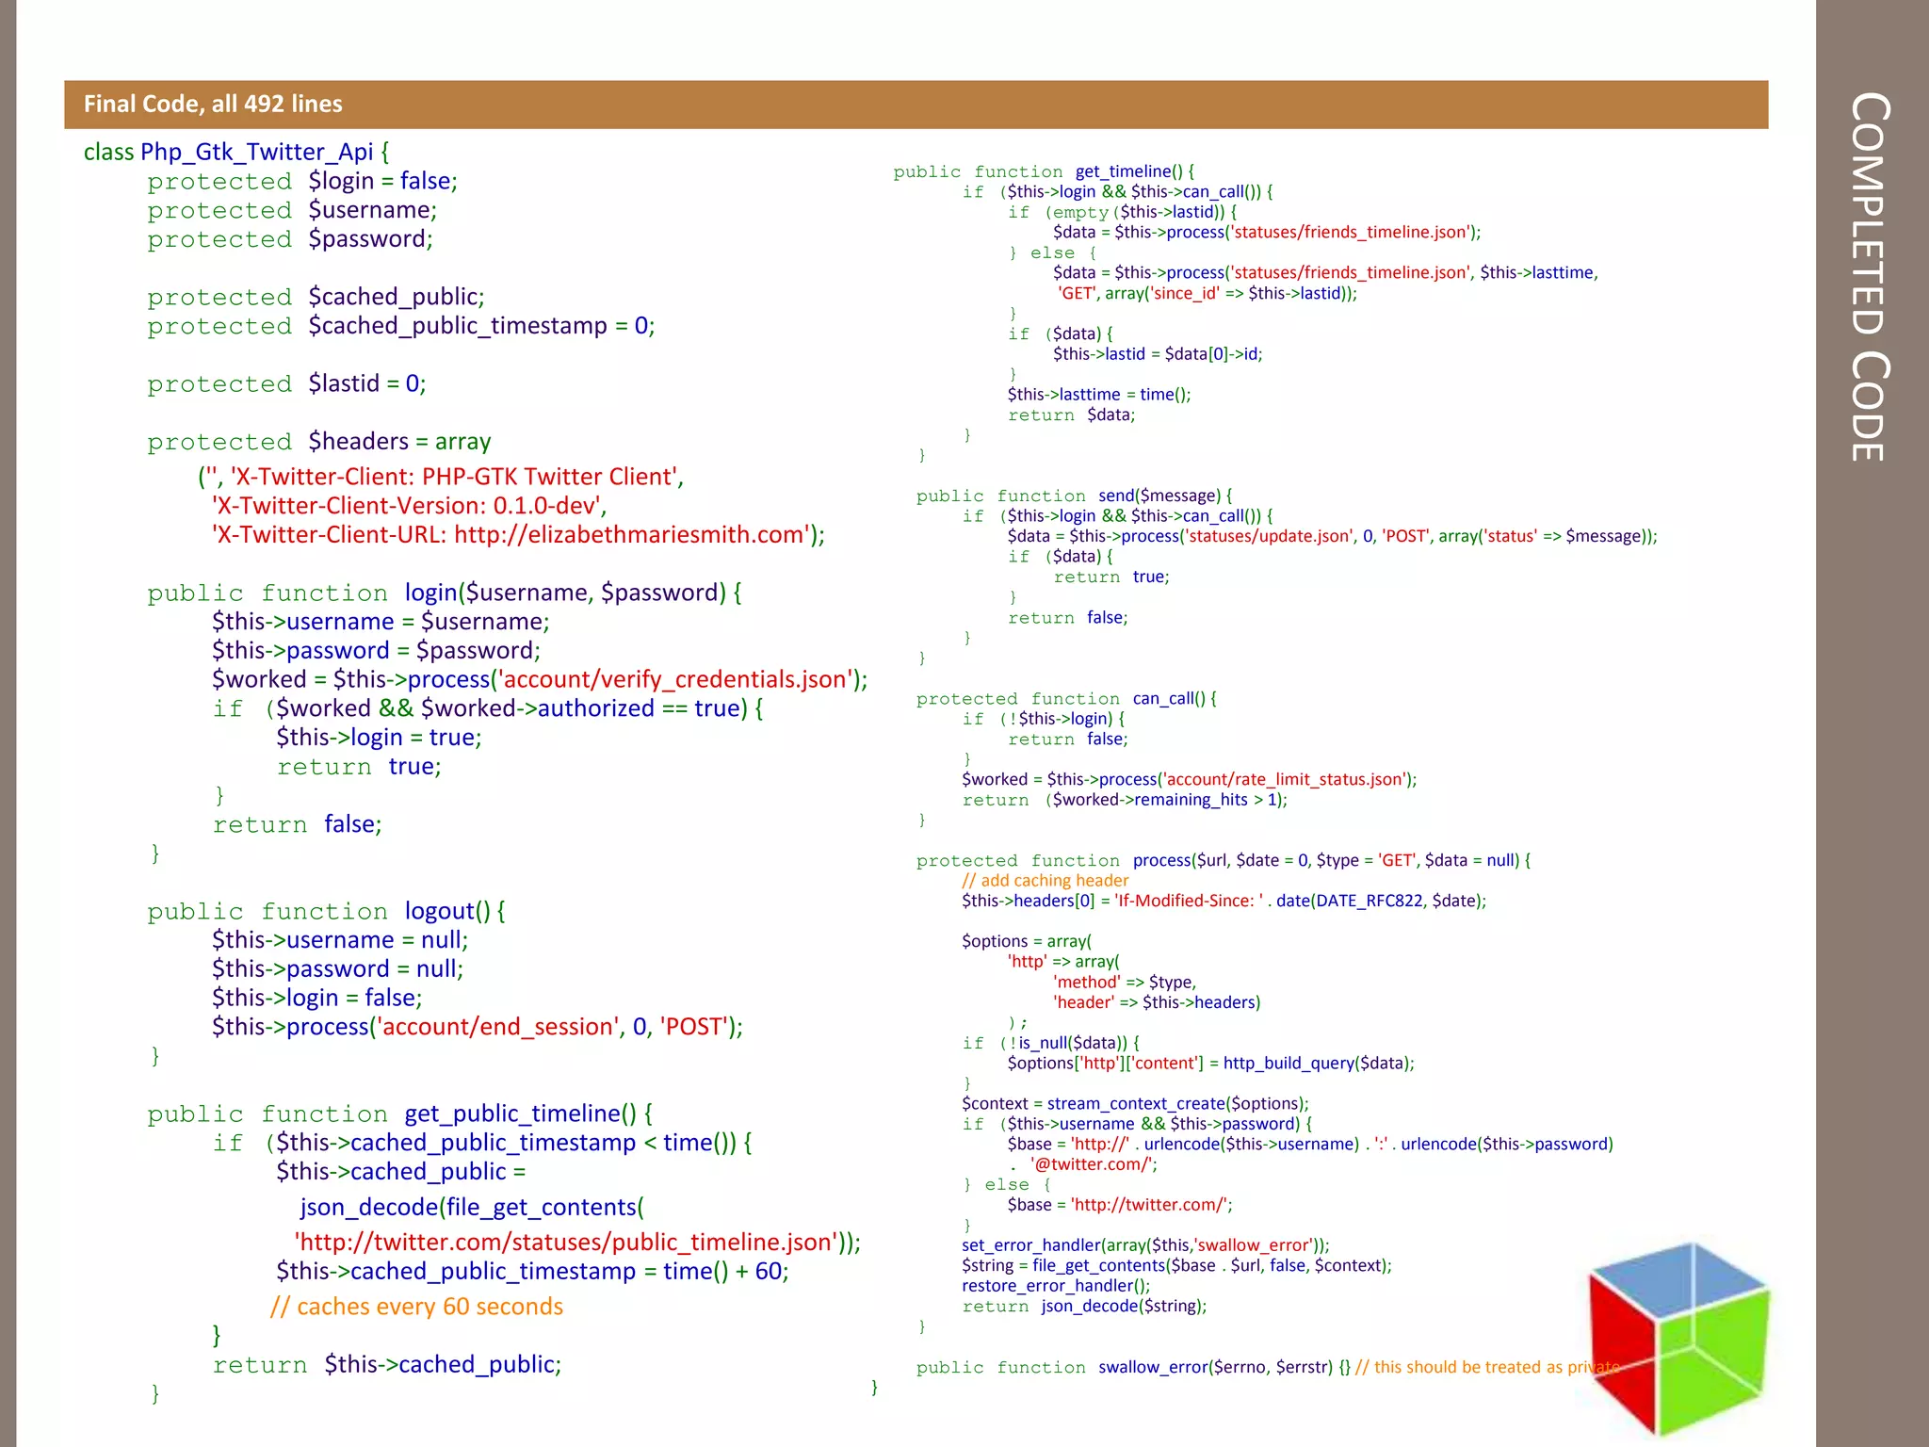Click the 'GET', array('since_id' line

click(x=1207, y=293)
